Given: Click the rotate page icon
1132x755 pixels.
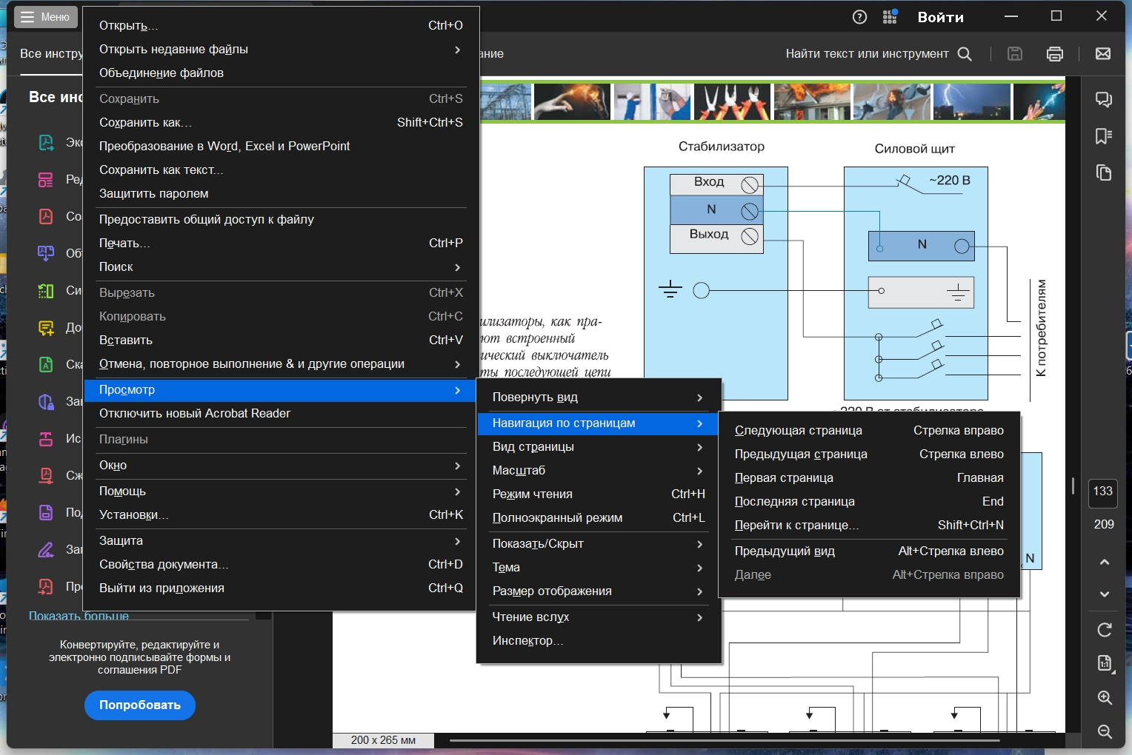Looking at the screenshot, I should click(x=1105, y=630).
